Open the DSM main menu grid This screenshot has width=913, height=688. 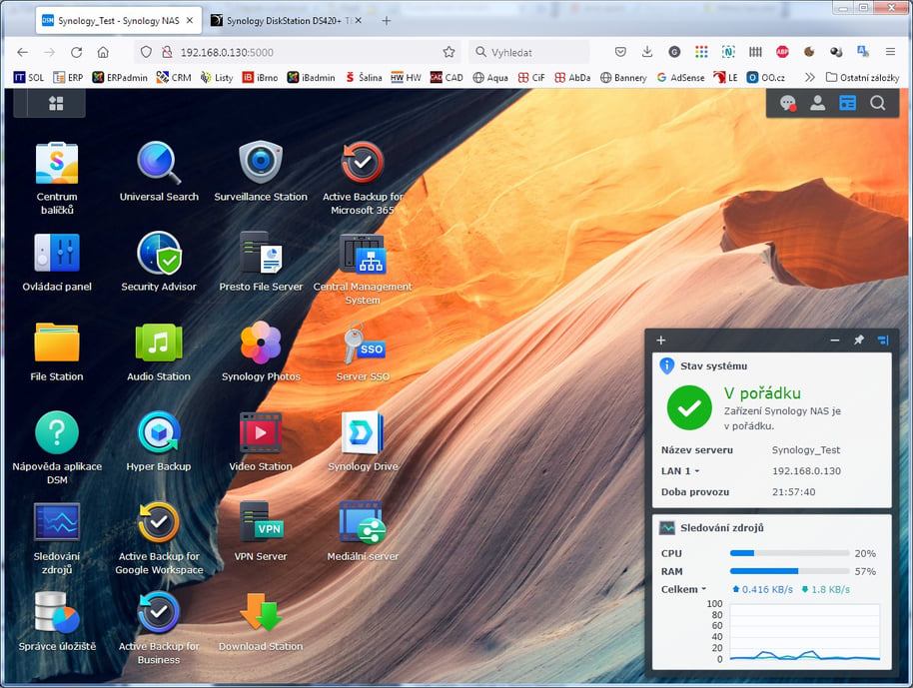[56, 104]
